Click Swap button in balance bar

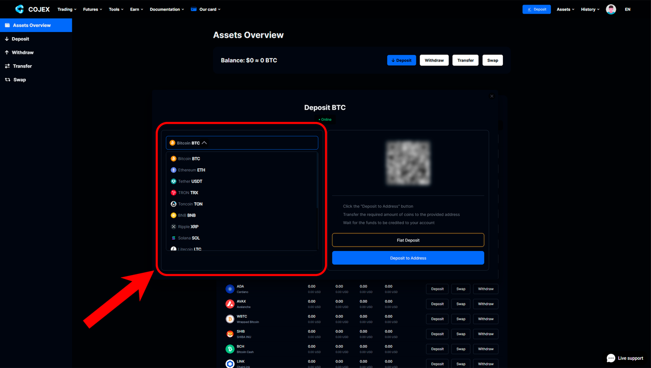tap(493, 60)
